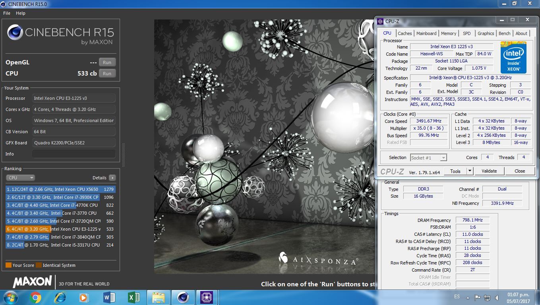Switch to the Graphics tab in CPU-Z

486,33
